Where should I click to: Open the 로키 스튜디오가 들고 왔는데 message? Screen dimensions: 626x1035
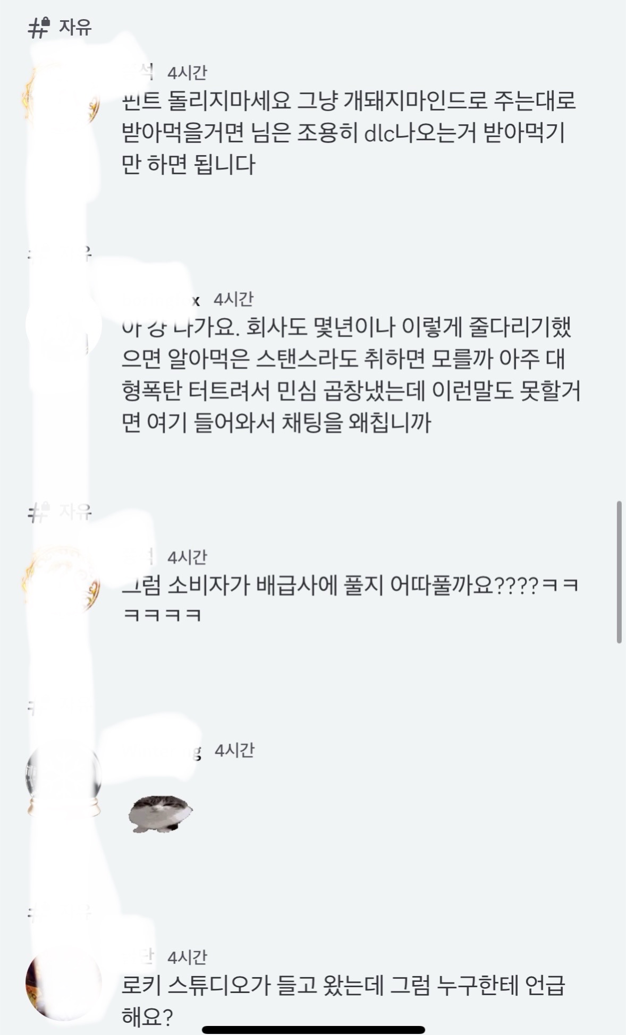(x=343, y=1001)
